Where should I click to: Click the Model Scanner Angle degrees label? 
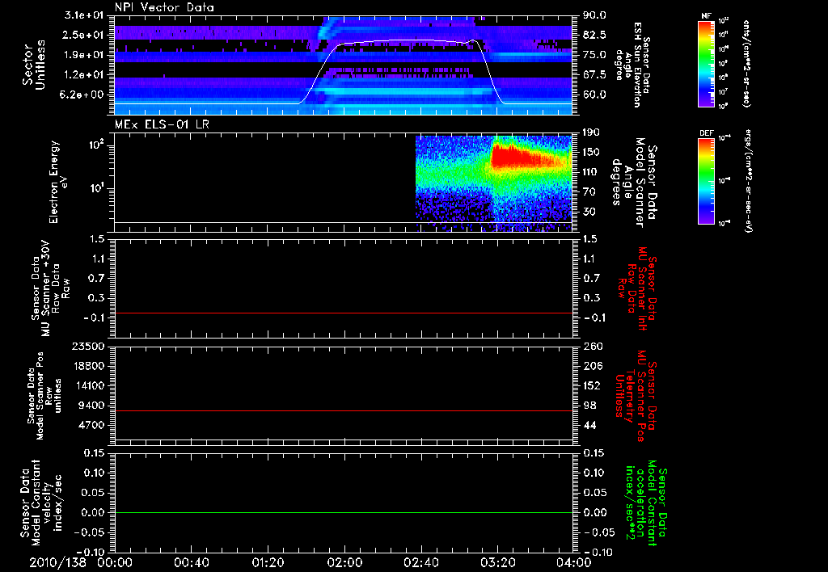[x=636, y=183]
